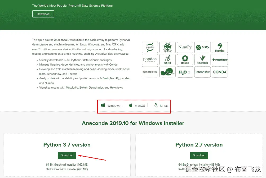Click the HoloViews logo tile
266x178 pixels.
pos(202,60)
